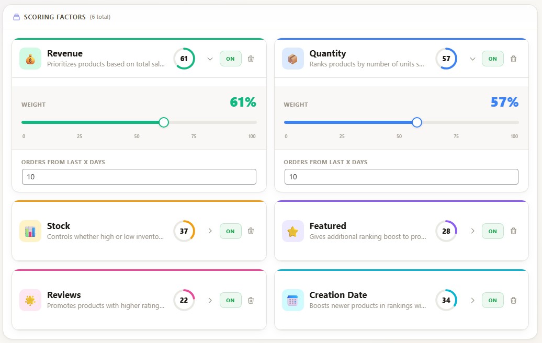Select the Stock factor title
This screenshot has width=542, height=343.
59,226
